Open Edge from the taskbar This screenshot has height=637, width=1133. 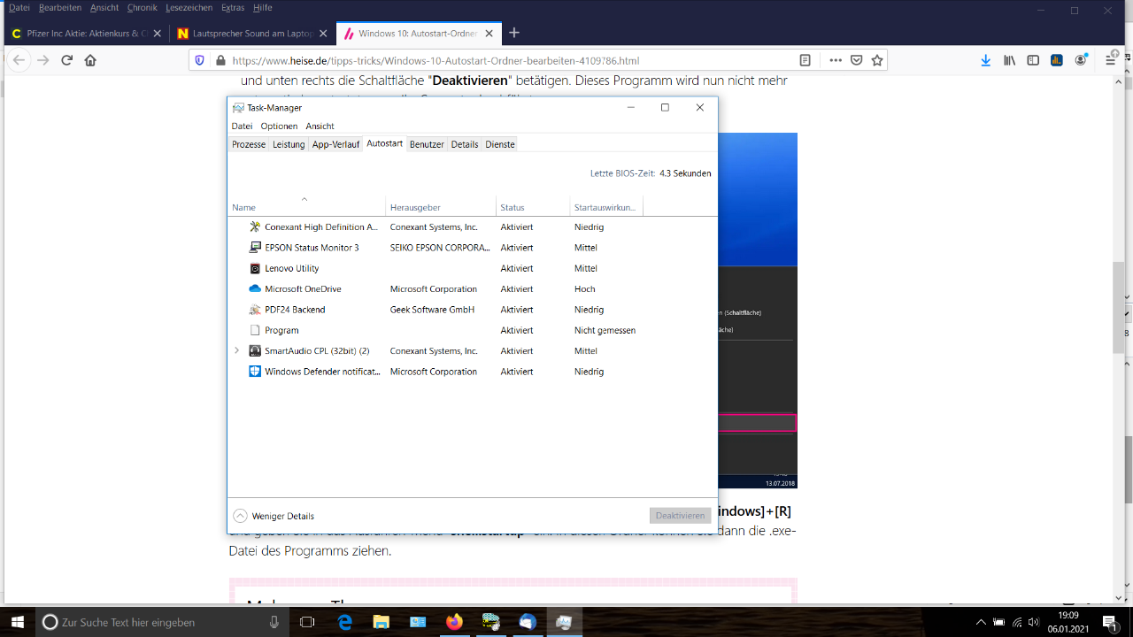[345, 622]
